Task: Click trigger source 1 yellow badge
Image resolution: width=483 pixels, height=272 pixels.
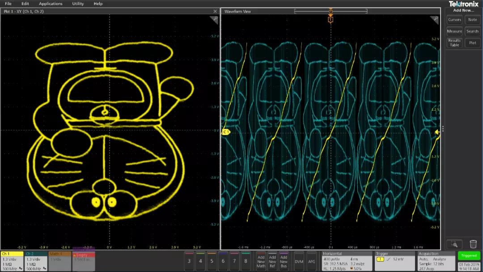Action: [380, 259]
